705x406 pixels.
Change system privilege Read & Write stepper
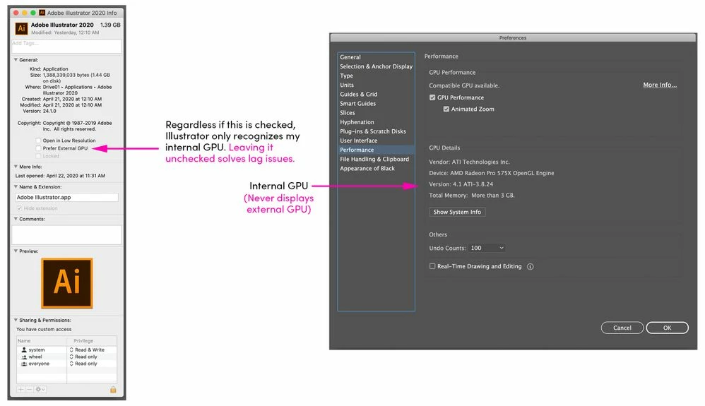71,350
